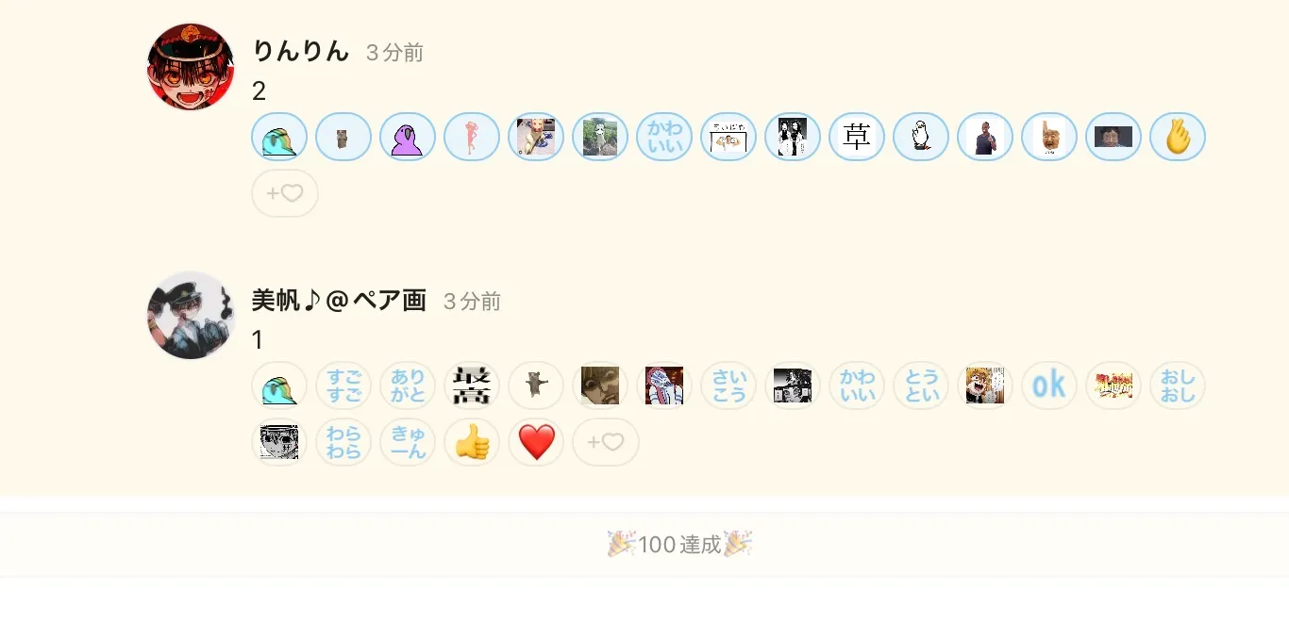The width and height of the screenshot is (1289, 640).
Task: Click the thumbs-up reaction emoji
Action: click(472, 442)
